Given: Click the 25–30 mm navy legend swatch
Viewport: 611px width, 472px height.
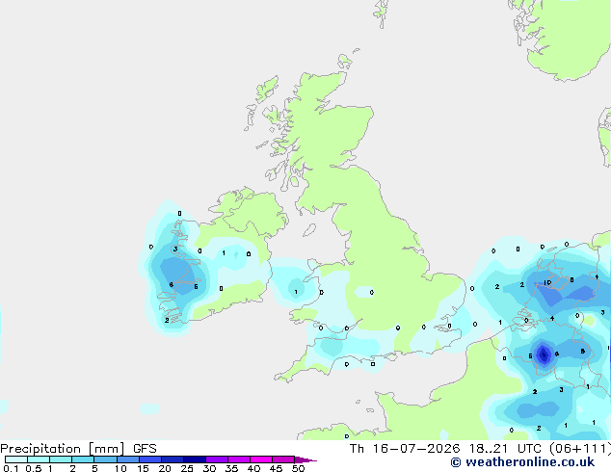Looking at the screenshot, I should click(x=195, y=459).
